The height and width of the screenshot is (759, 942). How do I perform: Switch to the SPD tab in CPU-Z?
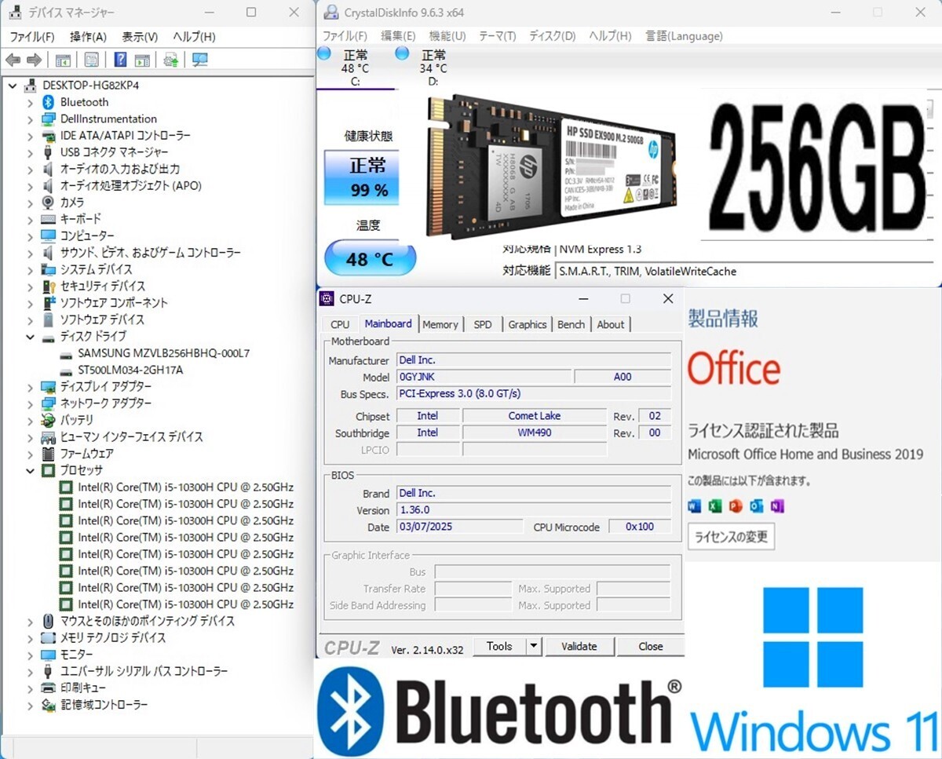(x=483, y=324)
